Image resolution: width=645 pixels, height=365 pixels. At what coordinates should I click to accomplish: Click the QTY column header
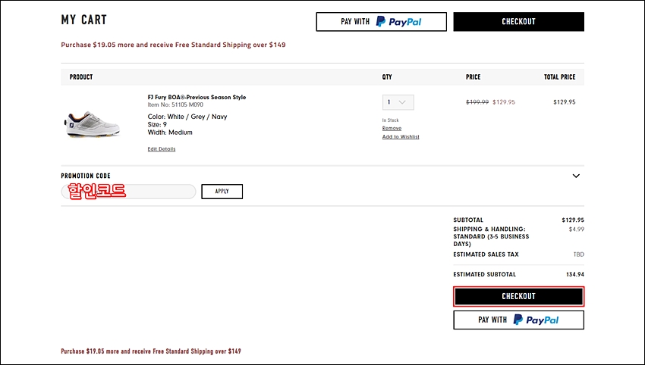pyautogui.click(x=387, y=77)
